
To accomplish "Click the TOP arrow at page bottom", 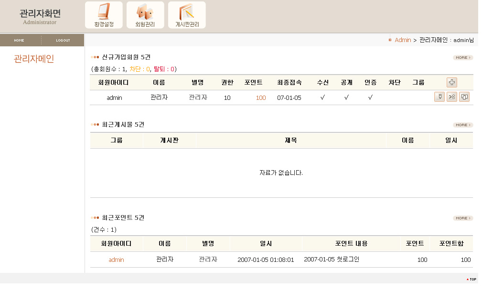I will pos(471,279).
